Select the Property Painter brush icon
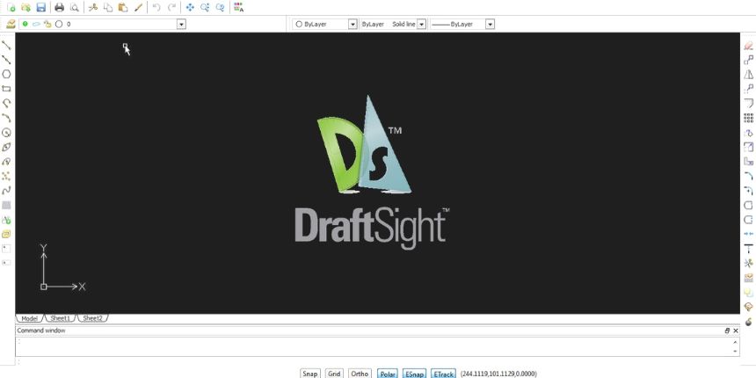756x378 pixels. coord(138,7)
